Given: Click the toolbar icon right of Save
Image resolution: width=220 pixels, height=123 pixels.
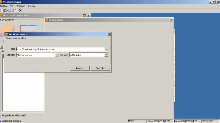Looking at the screenshot, I should coord(15,10).
